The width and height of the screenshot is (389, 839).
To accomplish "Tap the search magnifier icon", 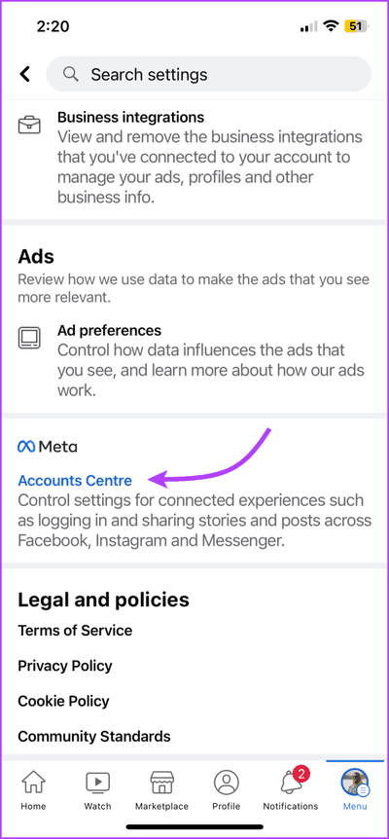I will click(x=71, y=74).
